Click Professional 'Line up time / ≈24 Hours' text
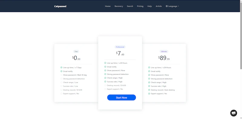The height and width of the screenshot is (119, 242). pyautogui.click(x=117, y=63)
